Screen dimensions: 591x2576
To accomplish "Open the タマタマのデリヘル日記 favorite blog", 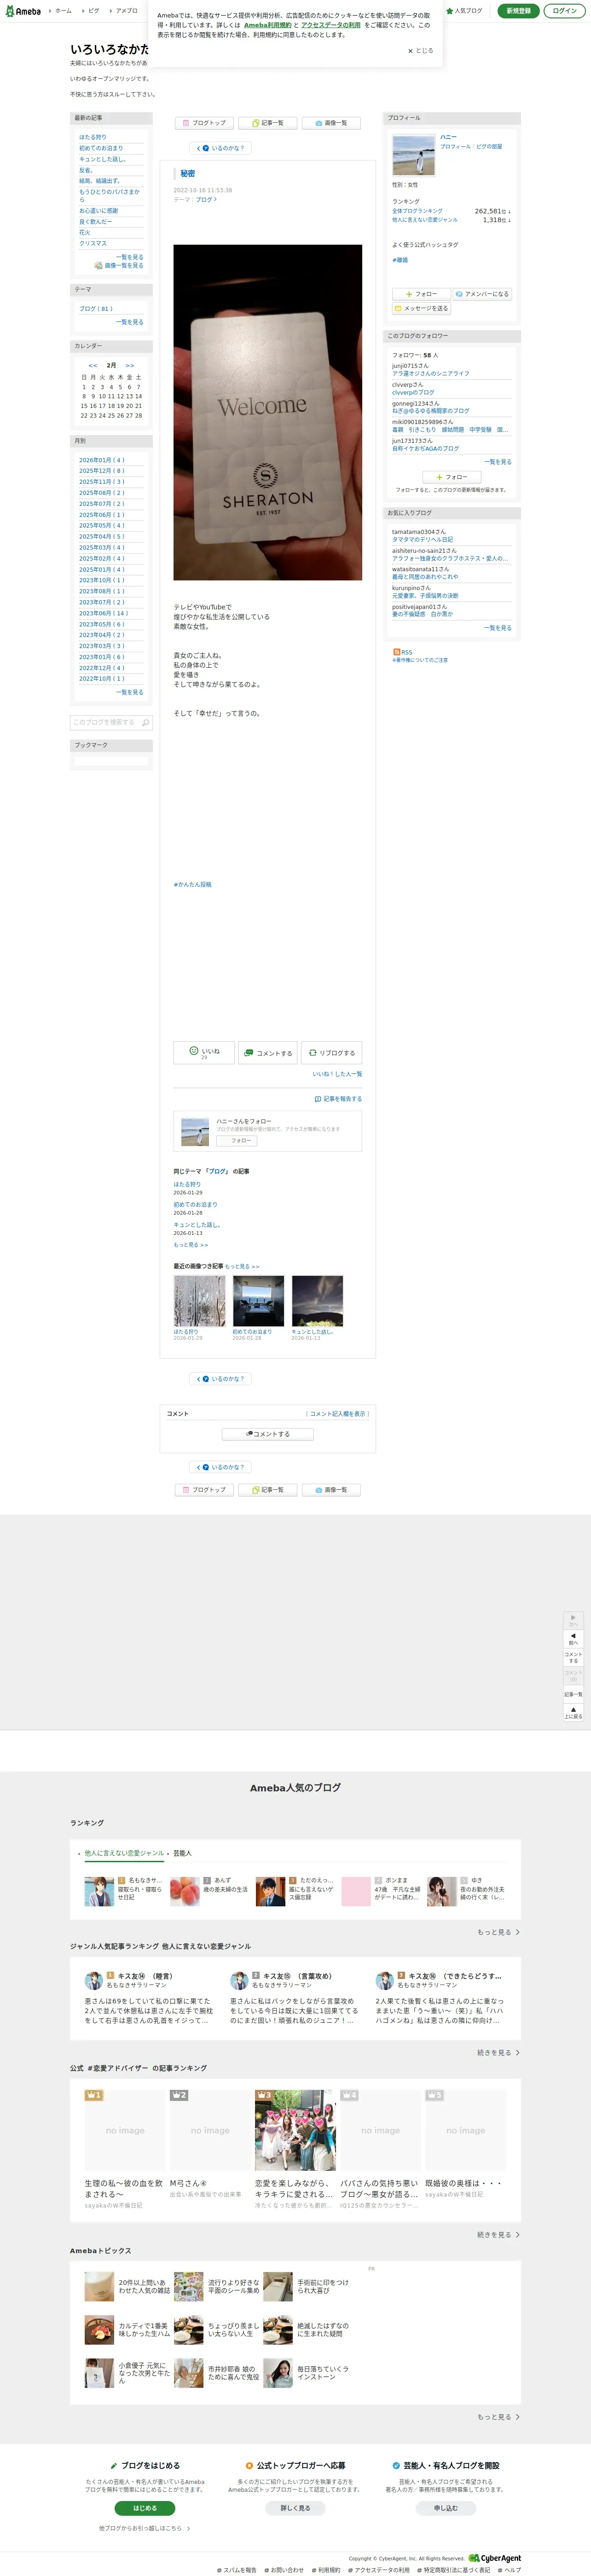I will coord(422,540).
